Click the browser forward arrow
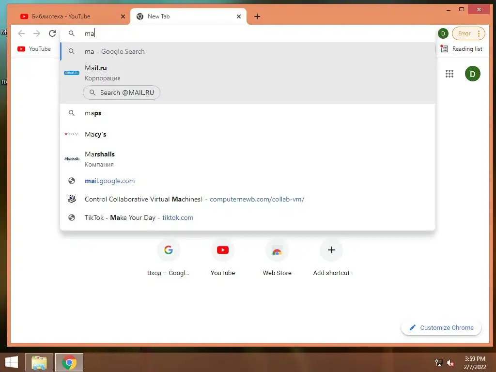Image resolution: width=496 pixels, height=372 pixels. click(x=37, y=33)
